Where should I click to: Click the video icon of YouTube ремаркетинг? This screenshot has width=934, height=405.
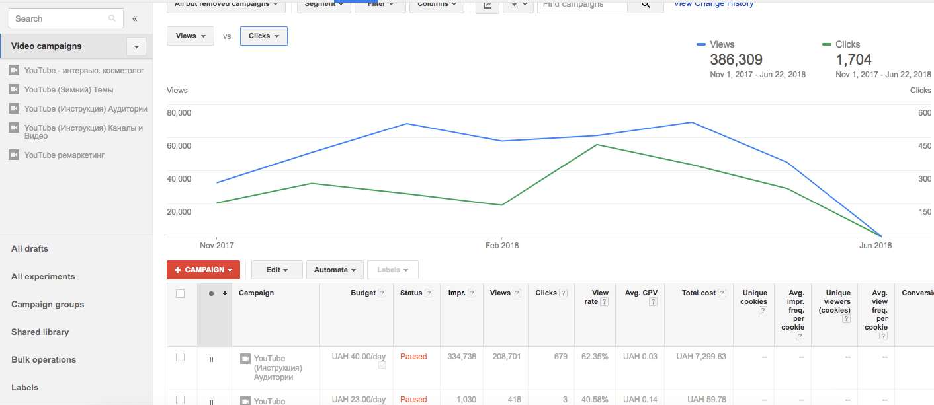click(13, 155)
